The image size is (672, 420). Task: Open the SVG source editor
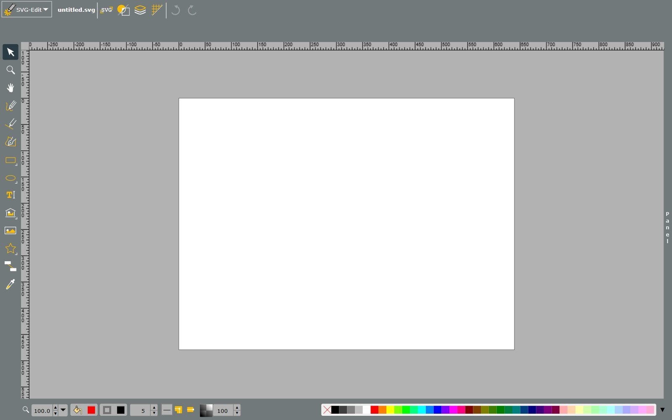106,10
